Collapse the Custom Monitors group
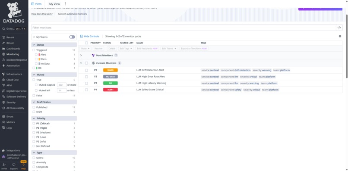The width and height of the screenshot is (348, 171). point(81,63)
